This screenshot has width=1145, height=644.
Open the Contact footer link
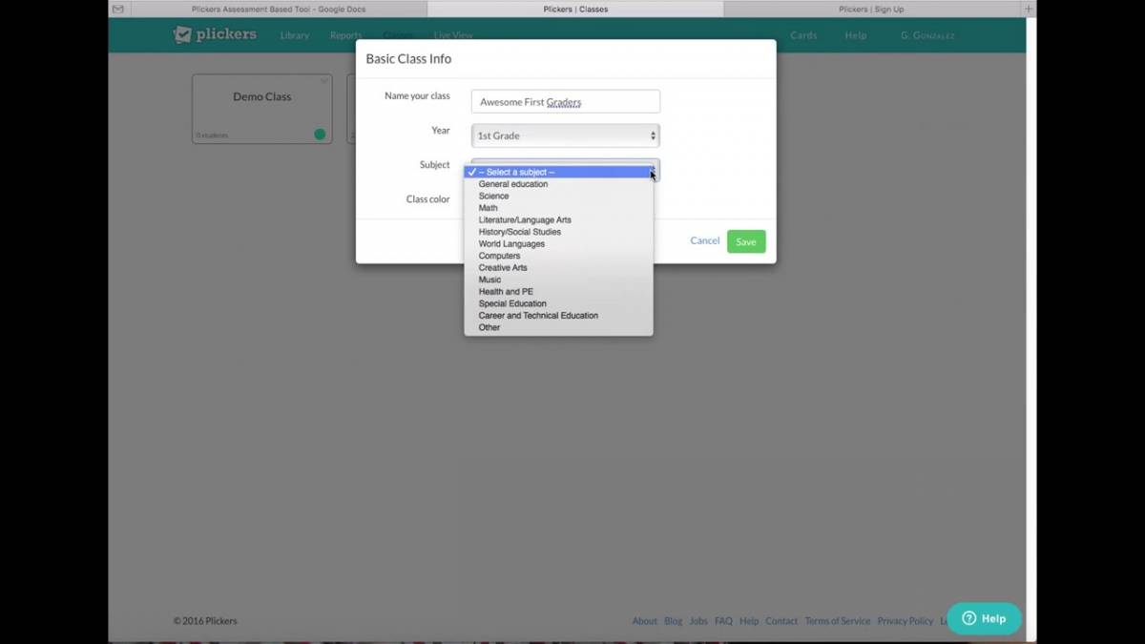(781, 621)
